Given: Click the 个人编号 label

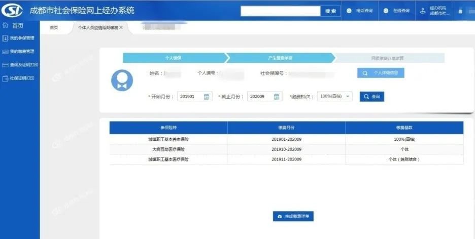Looking at the screenshot, I should pyautogui.click(x=208, y=73).
